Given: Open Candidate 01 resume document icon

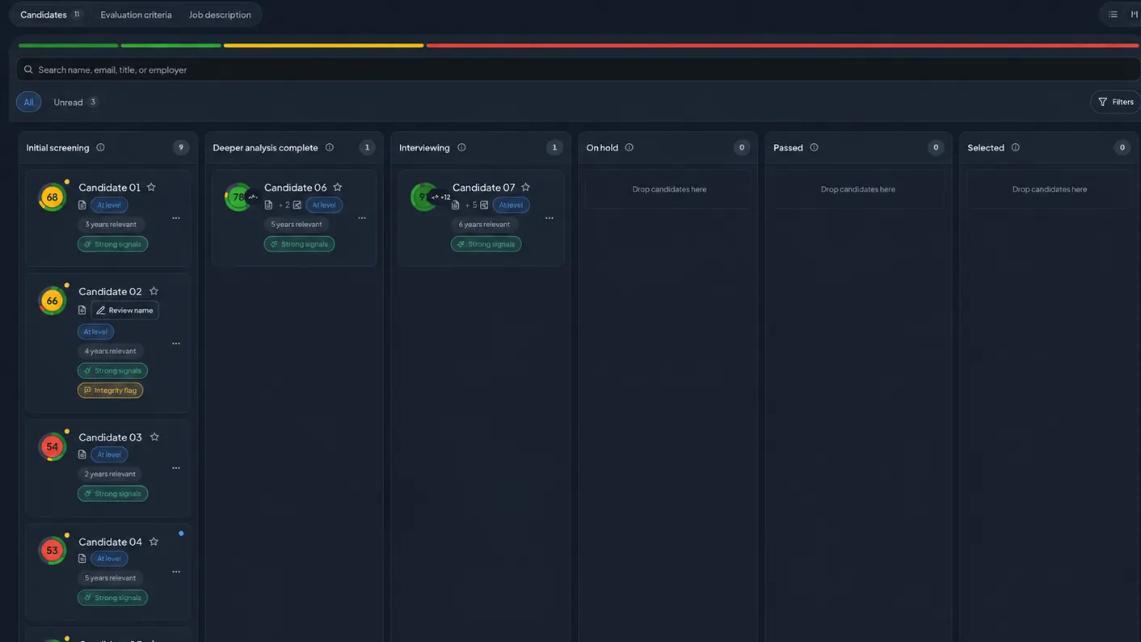Looking at the screenshot, I should pos(82,205).
